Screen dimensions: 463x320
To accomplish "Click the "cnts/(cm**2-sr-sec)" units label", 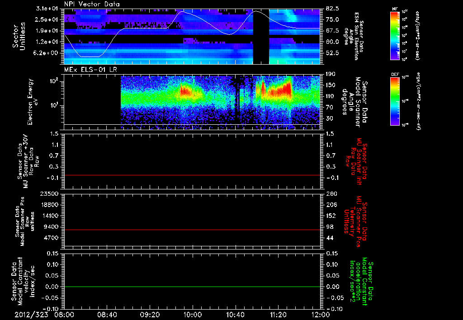I will [418, 35].
